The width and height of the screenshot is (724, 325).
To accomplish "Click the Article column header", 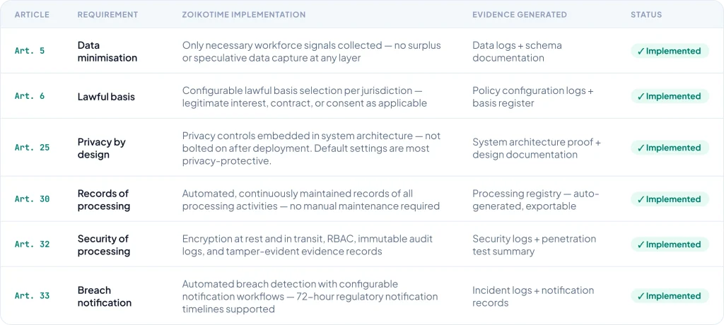I will point(31,15).
